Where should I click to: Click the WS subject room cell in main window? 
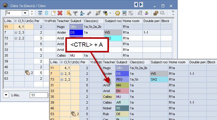pos(113,32)
